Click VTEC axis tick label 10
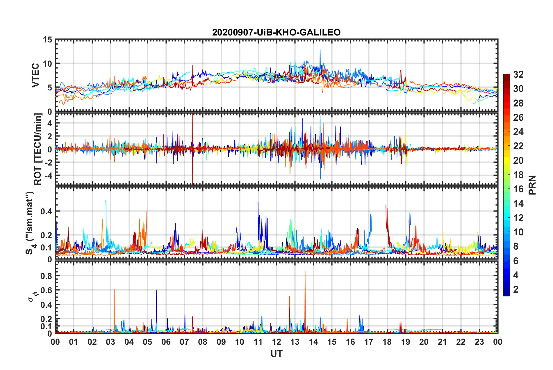The width and height of the screenshot is (553, 370). 47,64
